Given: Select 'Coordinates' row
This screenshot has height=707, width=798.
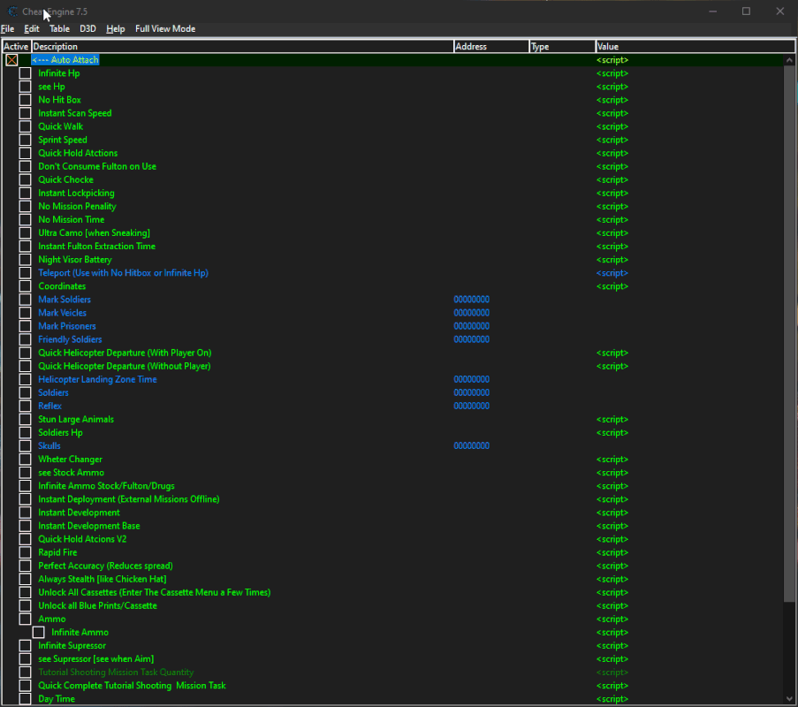Looking at the screenshot, I should (x=62, y=286).
